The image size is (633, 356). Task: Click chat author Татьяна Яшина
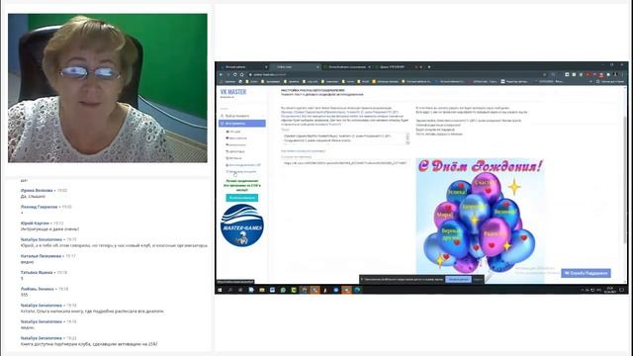(37, 273)
